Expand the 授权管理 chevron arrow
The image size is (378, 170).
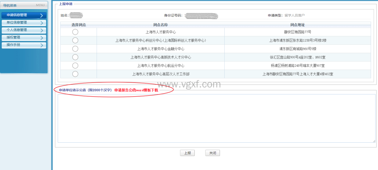click(42, 38)
